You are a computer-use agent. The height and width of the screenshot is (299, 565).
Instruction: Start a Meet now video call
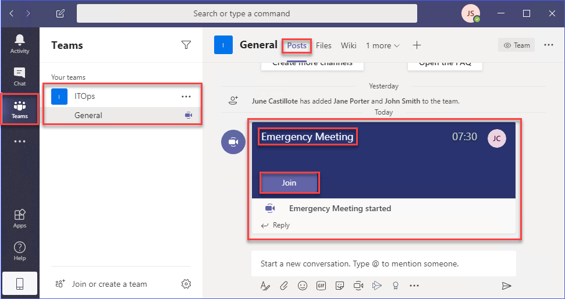click(358, 286)
